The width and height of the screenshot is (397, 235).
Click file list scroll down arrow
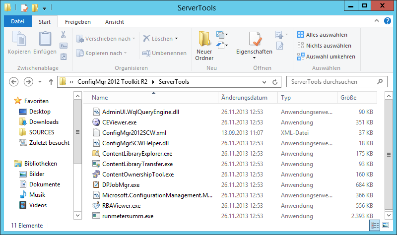click(x=389, y=215)
